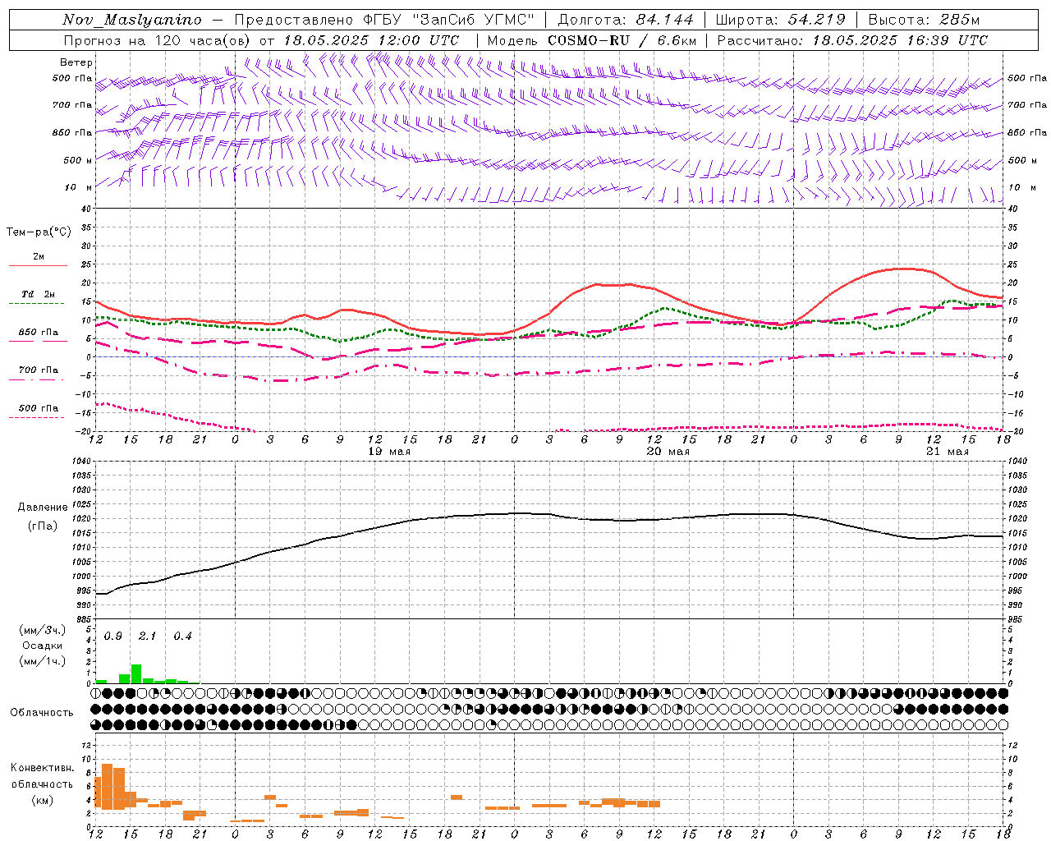This screenshot has height=841, width=1051.
Task: Click the (мм/1ч.) precipitation unit label
Action: pyautogui.click(x=43, y=662)
